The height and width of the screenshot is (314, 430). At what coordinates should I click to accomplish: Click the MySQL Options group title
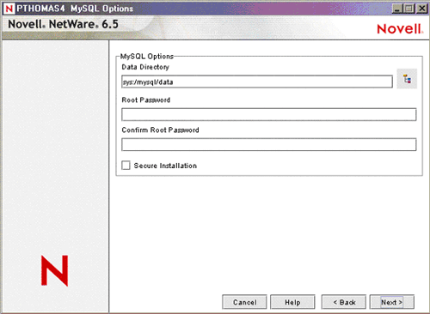click(x=147, y=57)
